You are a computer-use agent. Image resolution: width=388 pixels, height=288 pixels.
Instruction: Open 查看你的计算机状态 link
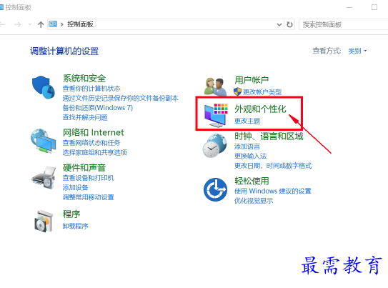pos(91,89)
